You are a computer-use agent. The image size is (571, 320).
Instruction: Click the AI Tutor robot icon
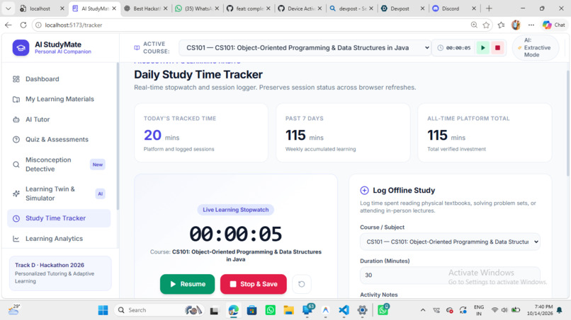click(x=16, y=119)
